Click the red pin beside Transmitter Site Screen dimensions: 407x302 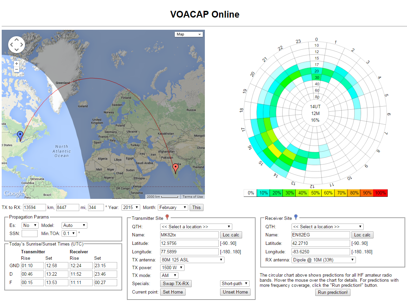167,217
